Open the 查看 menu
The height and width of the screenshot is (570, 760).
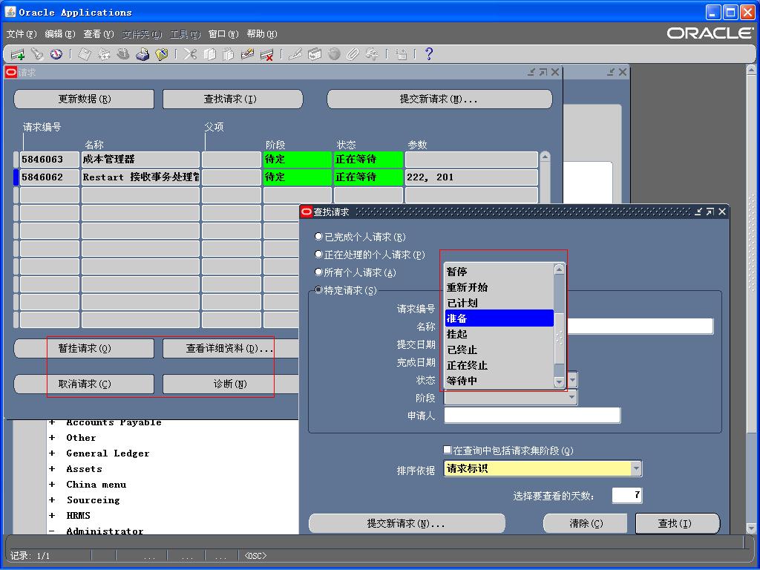click(99, 34)
